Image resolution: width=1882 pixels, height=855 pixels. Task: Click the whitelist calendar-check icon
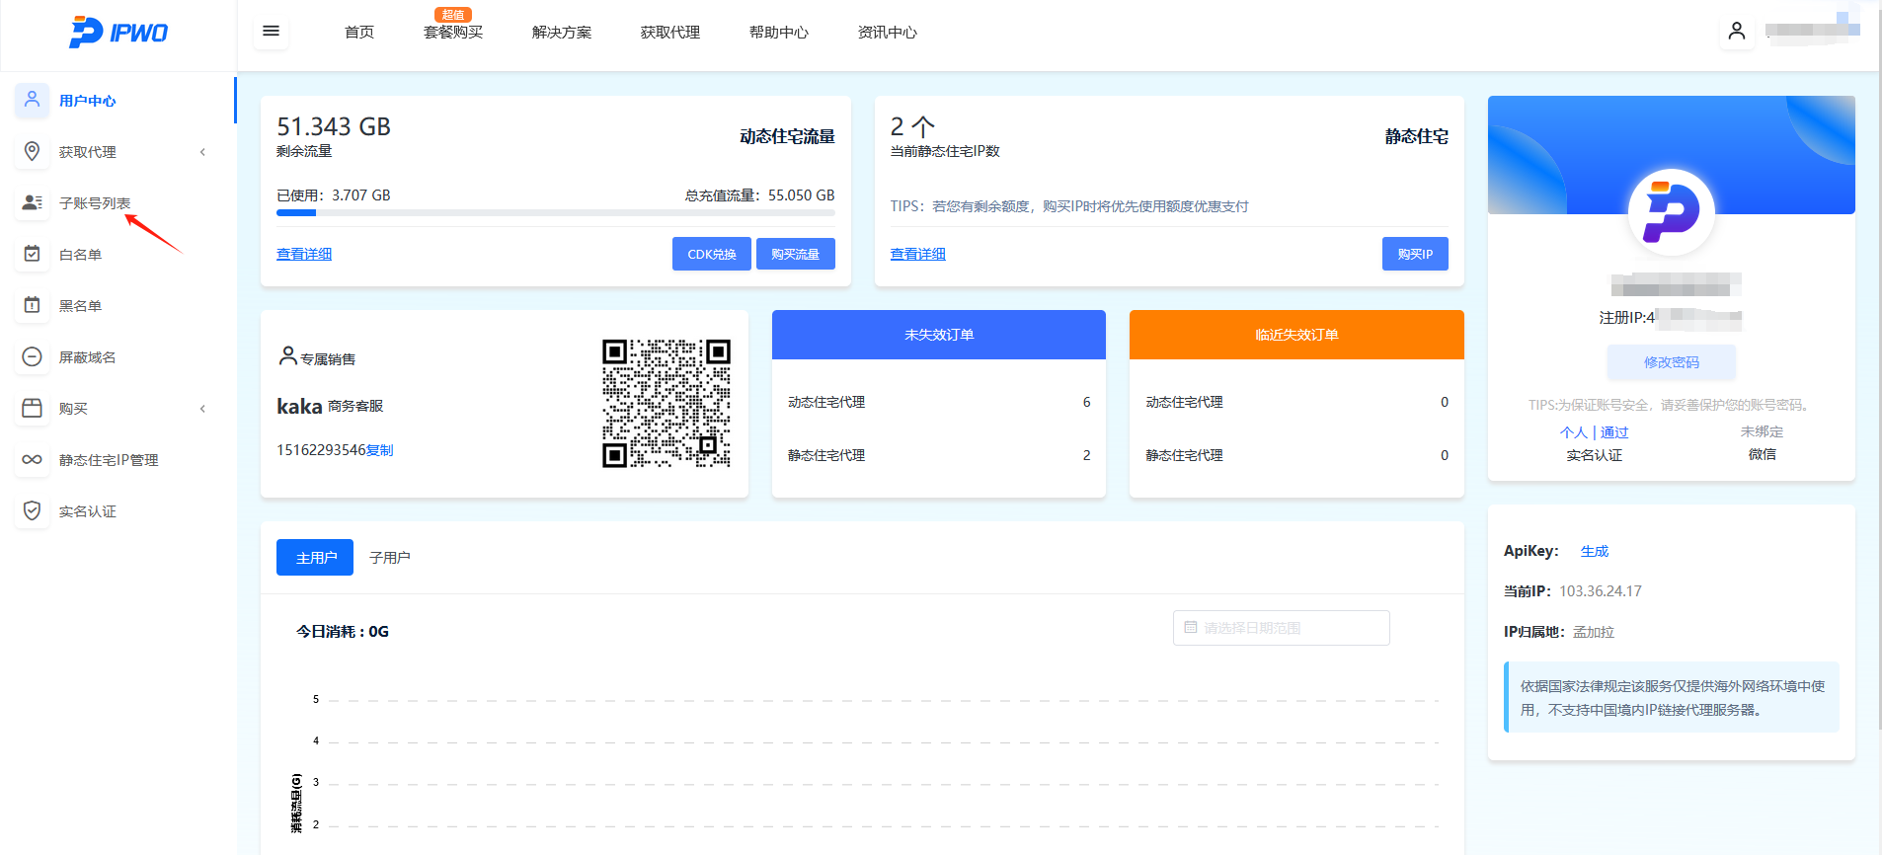click(x=33, y=254)
